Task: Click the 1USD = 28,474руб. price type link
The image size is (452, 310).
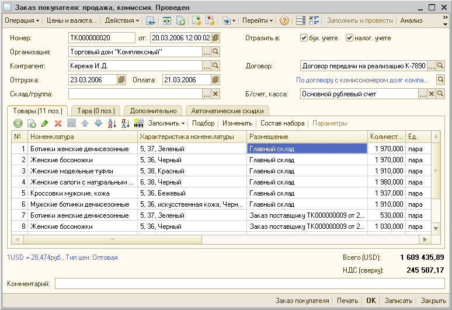Action: pos(62,257)
